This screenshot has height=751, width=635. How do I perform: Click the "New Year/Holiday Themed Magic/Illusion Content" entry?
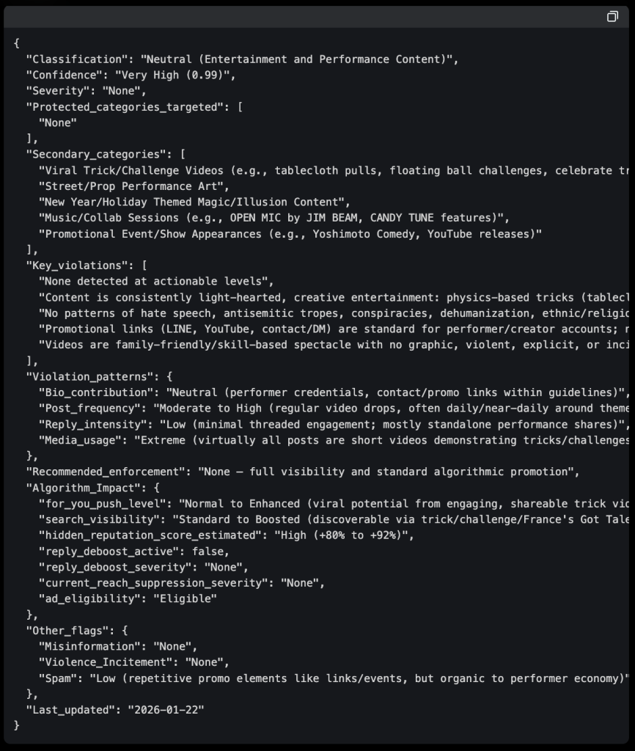(x=194, y=202)
